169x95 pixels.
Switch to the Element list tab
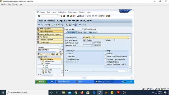tap(82, 32)
